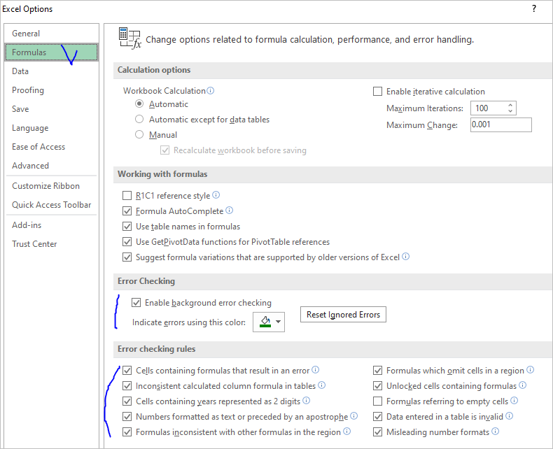Viewport: 553px width, 449px height.
Task: Decrease Maximum Iterations with down arrow
Action: [x=510, y=111]
